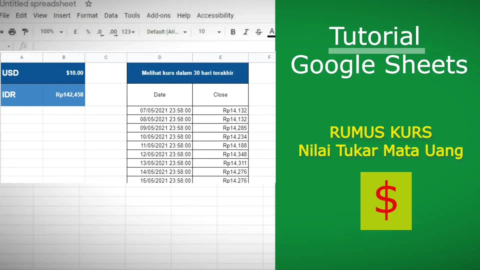Select the $10.00 cell
The image size is (480, 270).
(x=64, y=73)
